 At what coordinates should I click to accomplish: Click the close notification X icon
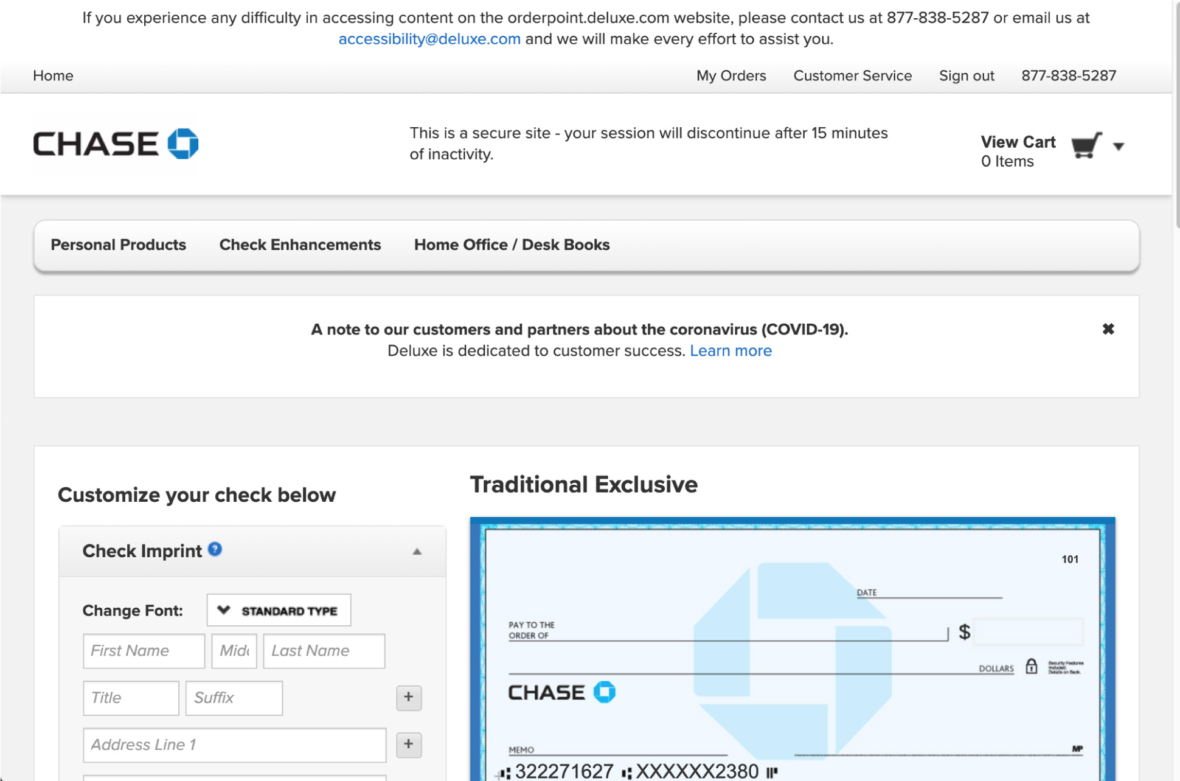click(1108, 328)
